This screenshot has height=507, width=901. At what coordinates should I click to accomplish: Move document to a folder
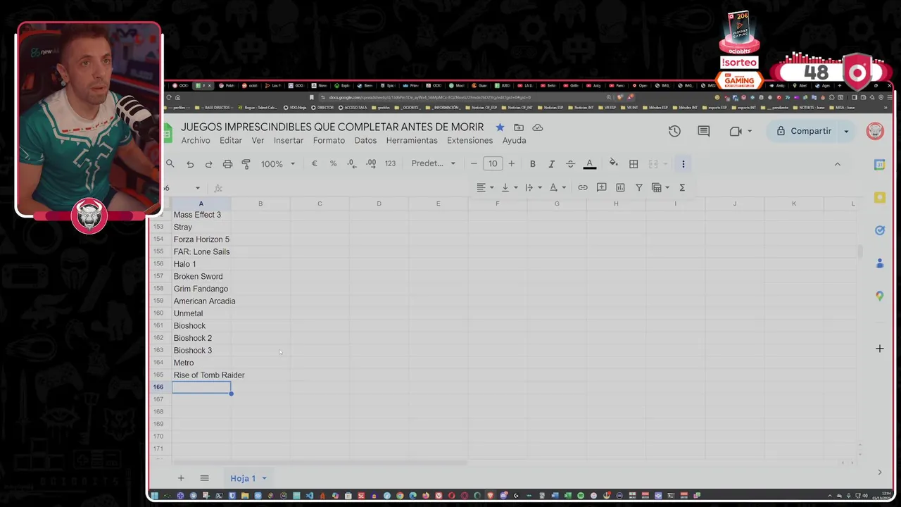point(519,127)
